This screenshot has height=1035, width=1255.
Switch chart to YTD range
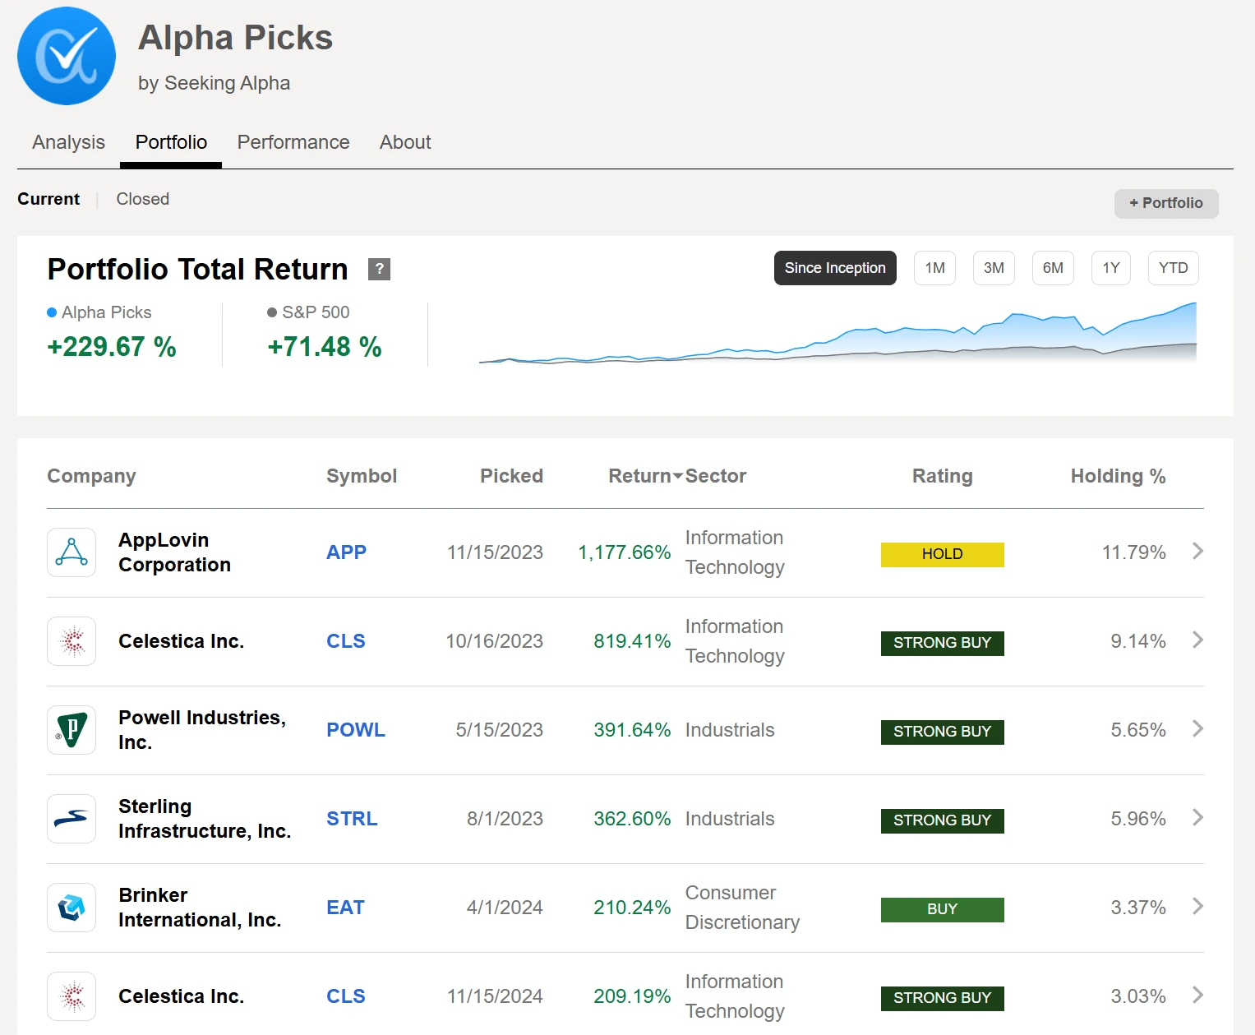tap(1173, 268)
